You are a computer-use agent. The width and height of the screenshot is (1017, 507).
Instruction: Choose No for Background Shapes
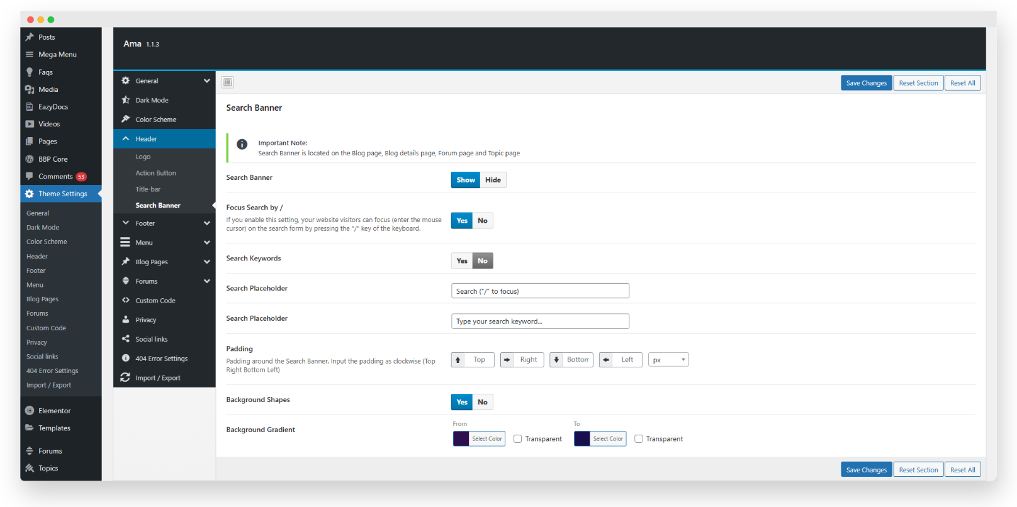(x=483, y=402)
